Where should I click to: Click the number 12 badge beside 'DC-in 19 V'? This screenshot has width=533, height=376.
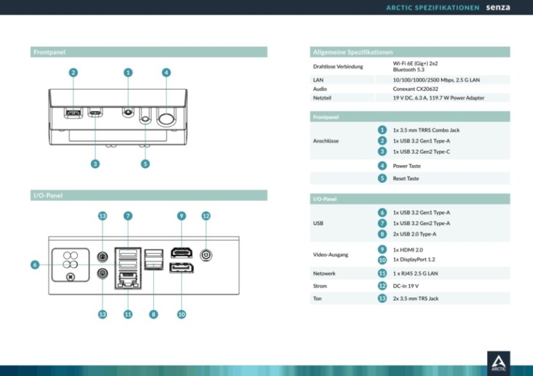click(x=382, y=285)
